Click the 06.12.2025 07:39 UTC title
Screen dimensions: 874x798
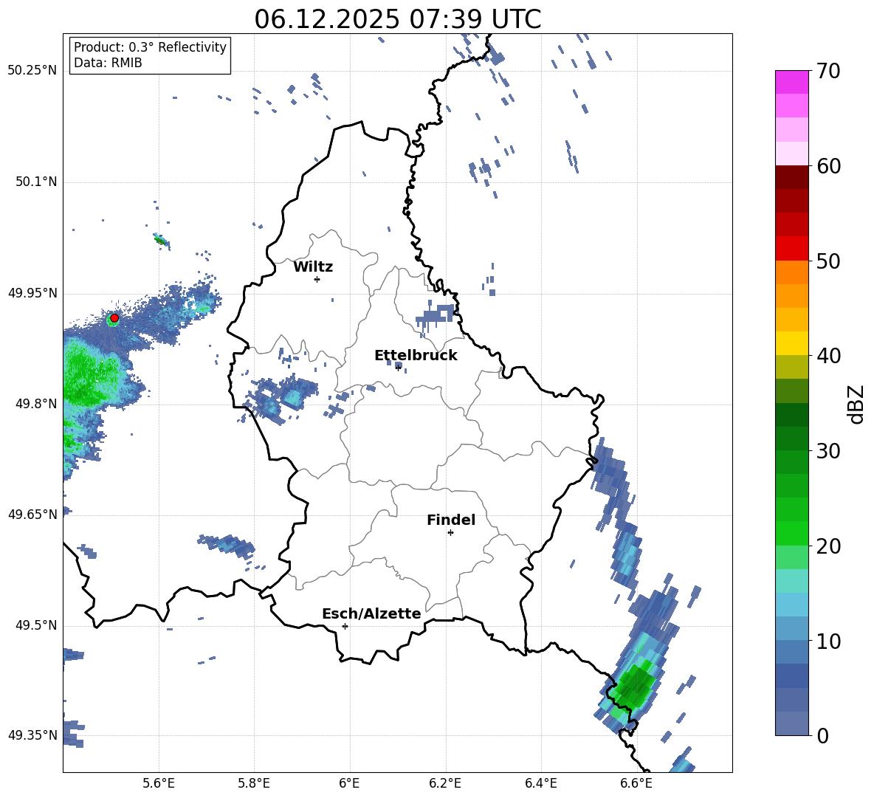(397, 19)
